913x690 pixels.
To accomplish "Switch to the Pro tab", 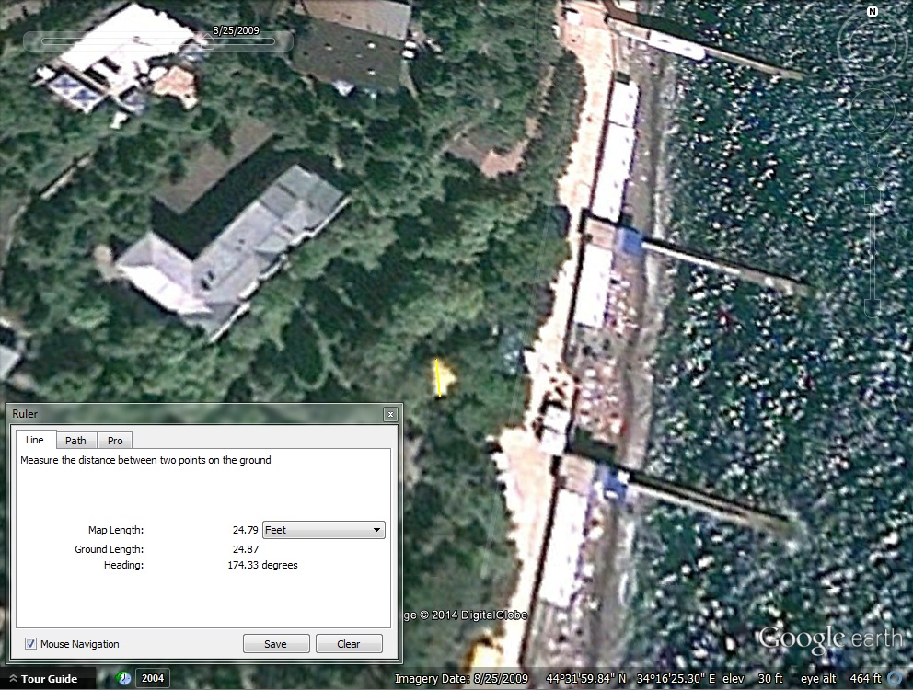I will tap(115, 441).
